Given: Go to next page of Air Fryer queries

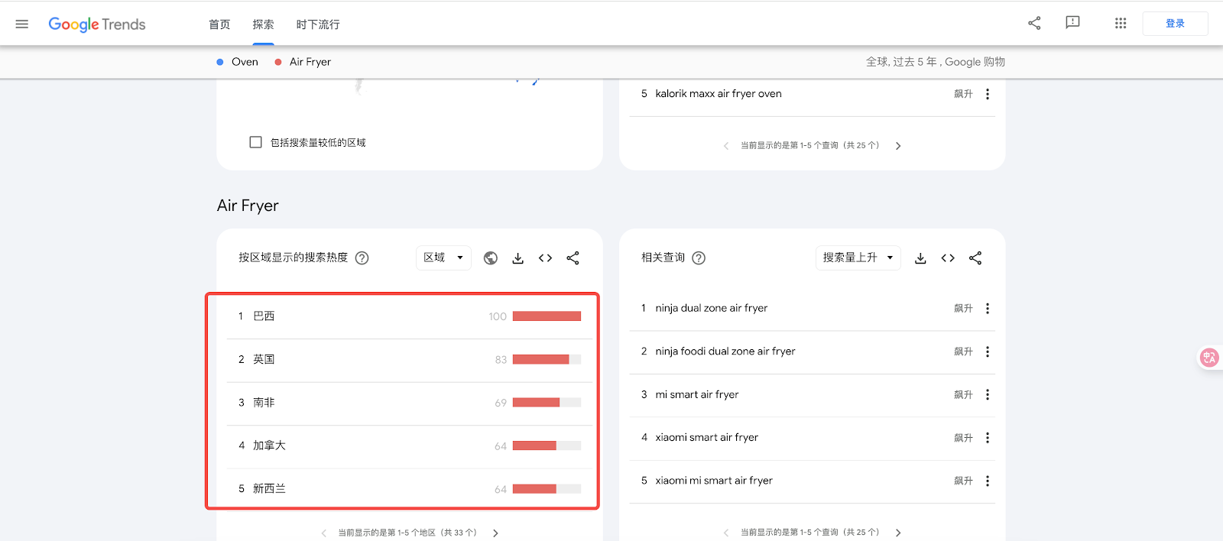Looking at the screenshot, I should tap(898, 533).
